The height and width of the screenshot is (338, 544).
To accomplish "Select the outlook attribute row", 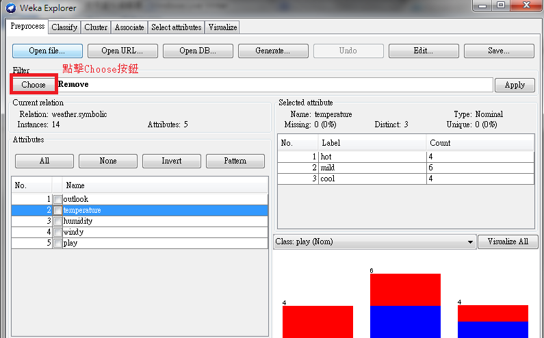I will (x=140, y=199).
